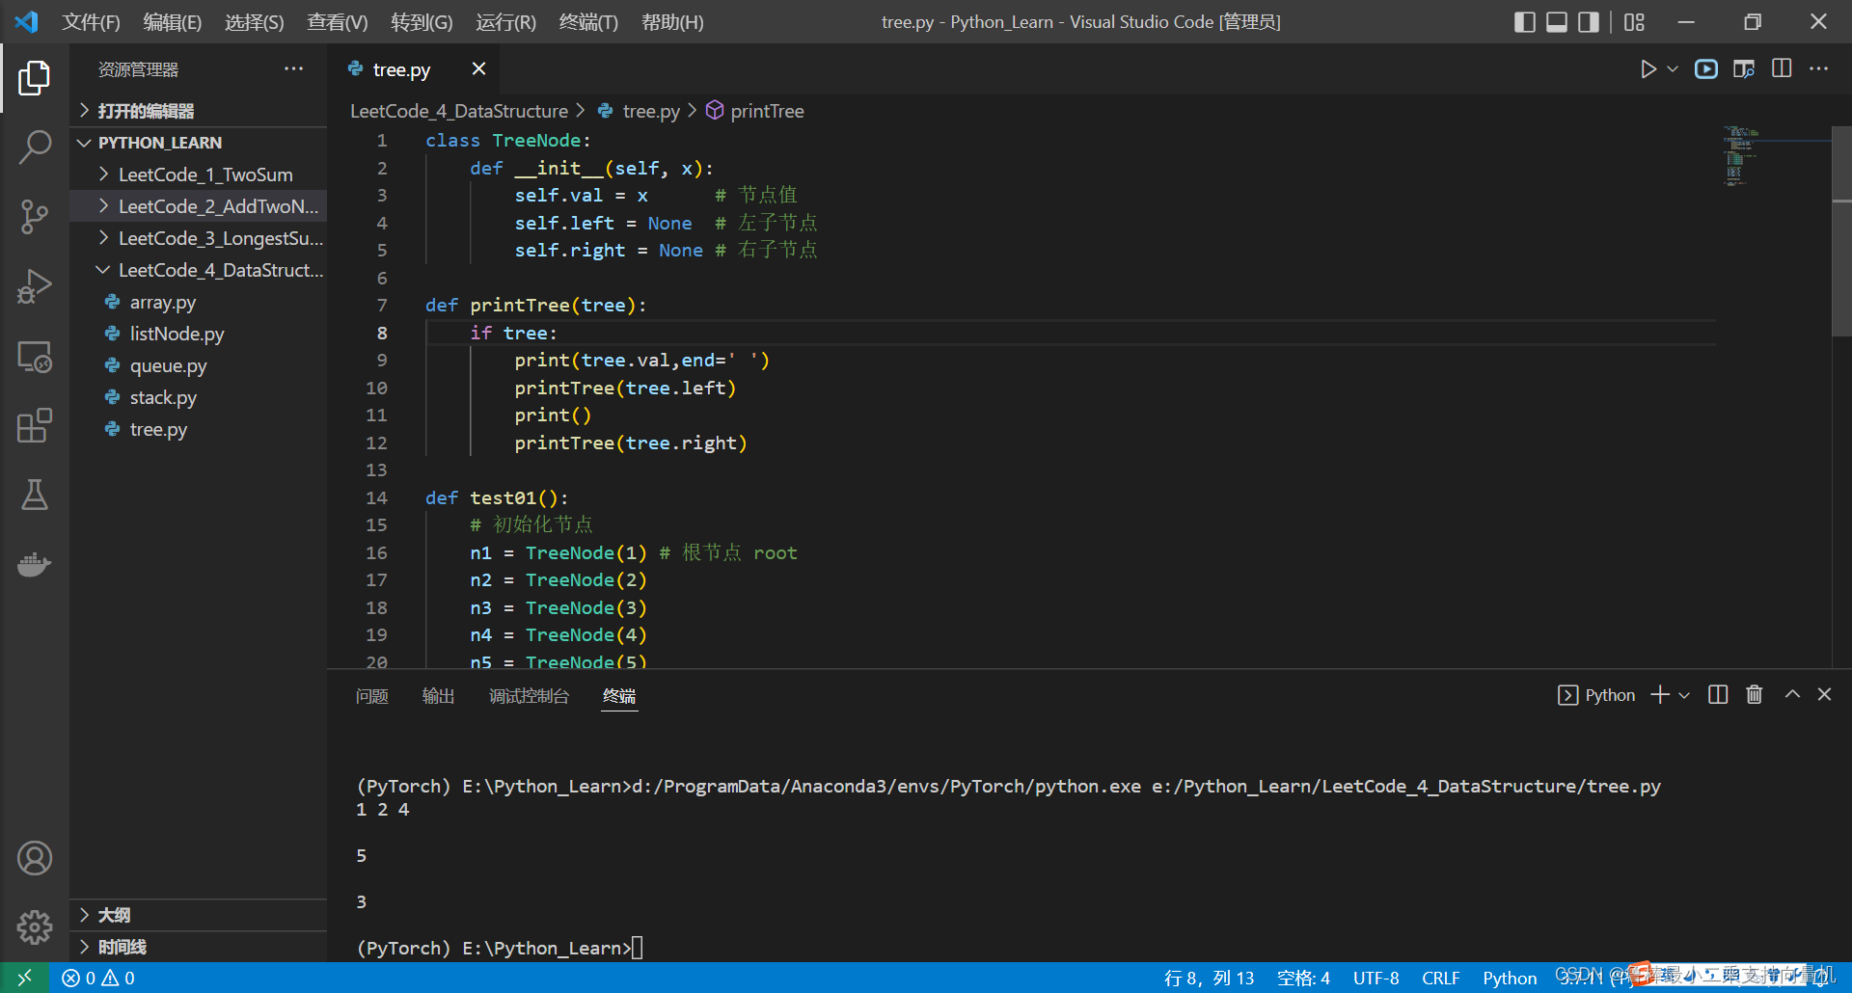The image size is (1852, 993).
Task: Open the 帮助(H) menu
Action: [x=672, y=22]
